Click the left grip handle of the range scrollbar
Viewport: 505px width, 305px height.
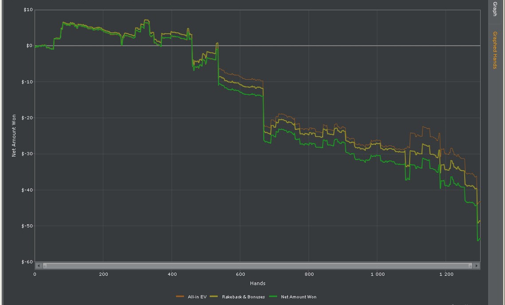click(x=45, y=266)
